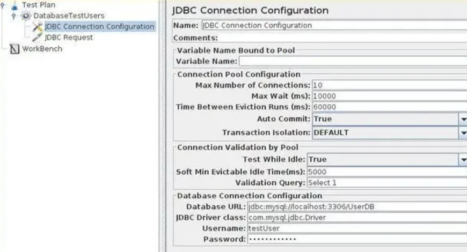Click the JDBC Connection Configuration tools icon
The image size is (467, 252).
click(x=38, y=26)
